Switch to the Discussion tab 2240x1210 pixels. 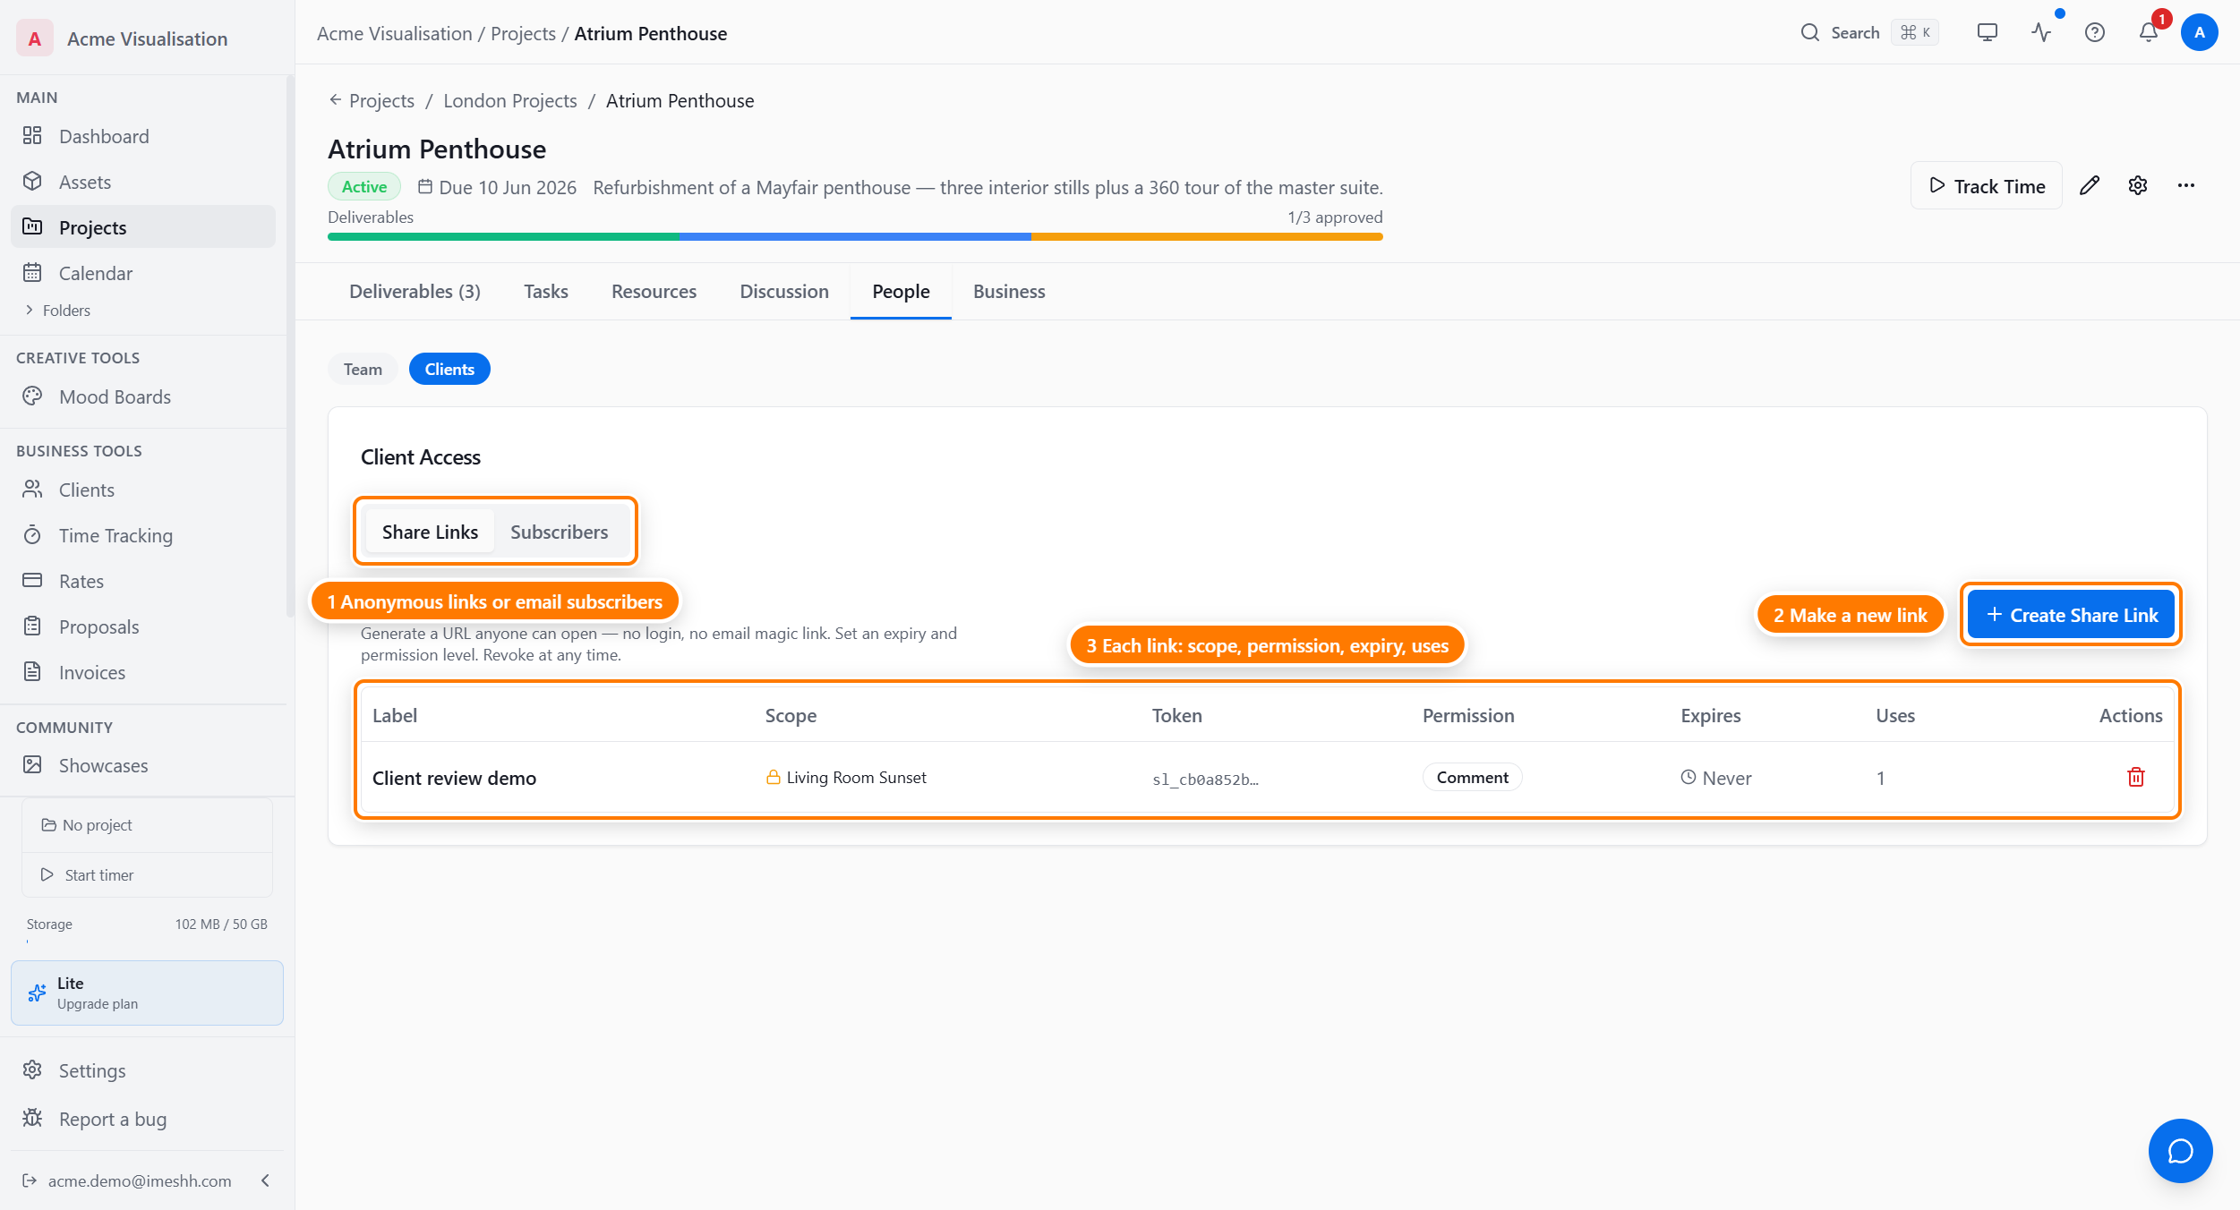coord(784,291)
